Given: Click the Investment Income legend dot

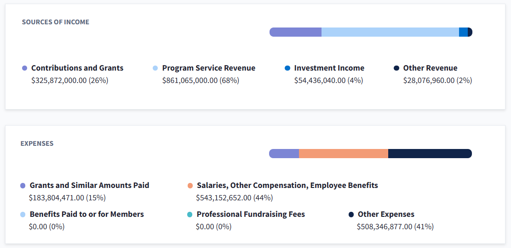Looking at the screenshot, I should click(x=287, y=68).
